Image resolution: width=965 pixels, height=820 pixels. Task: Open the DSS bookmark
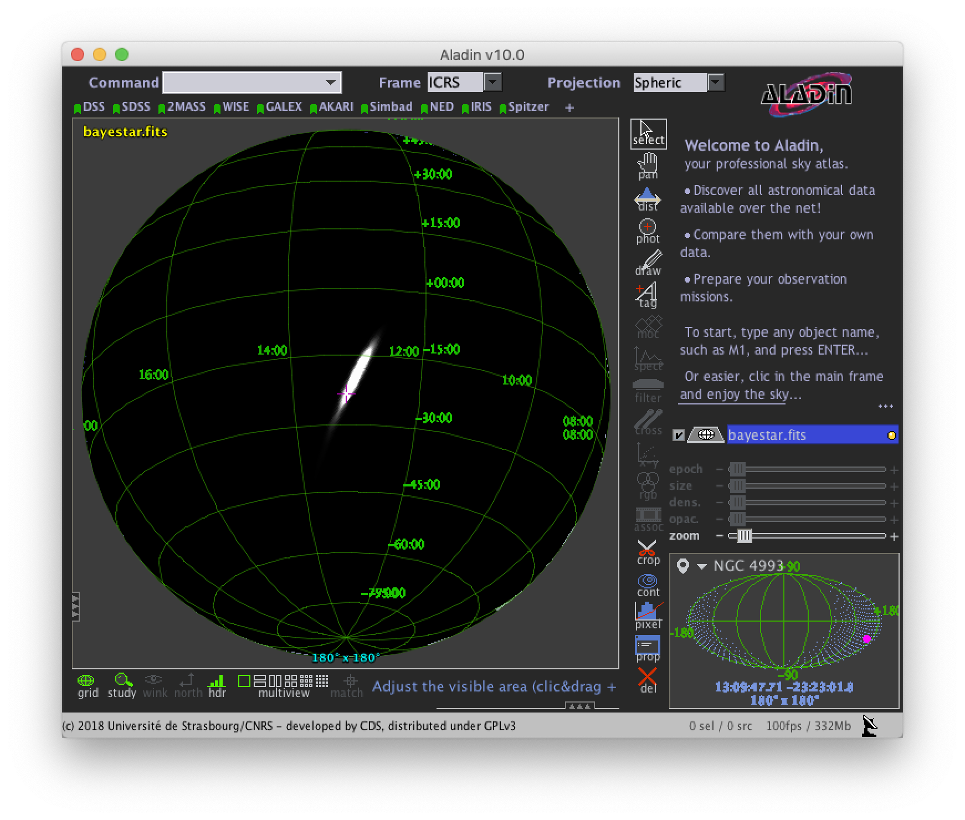89,107
